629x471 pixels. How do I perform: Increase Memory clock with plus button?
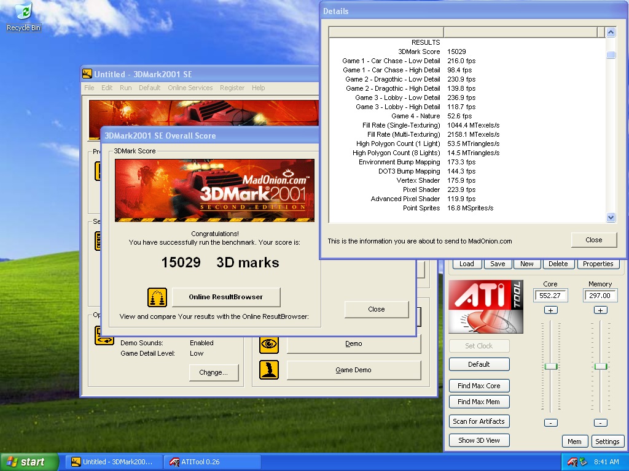click(601, 310)
